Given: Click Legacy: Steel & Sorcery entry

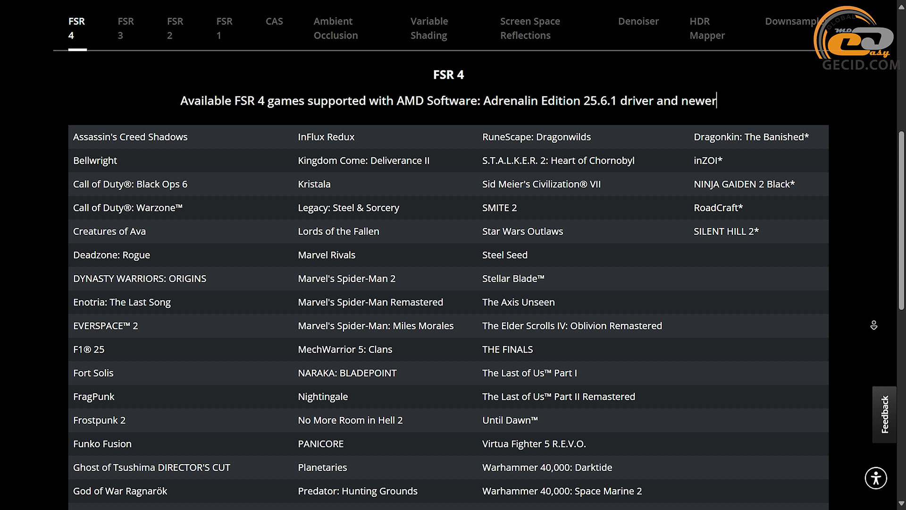Looking at the screenshot, I should (x=348, y=208).
